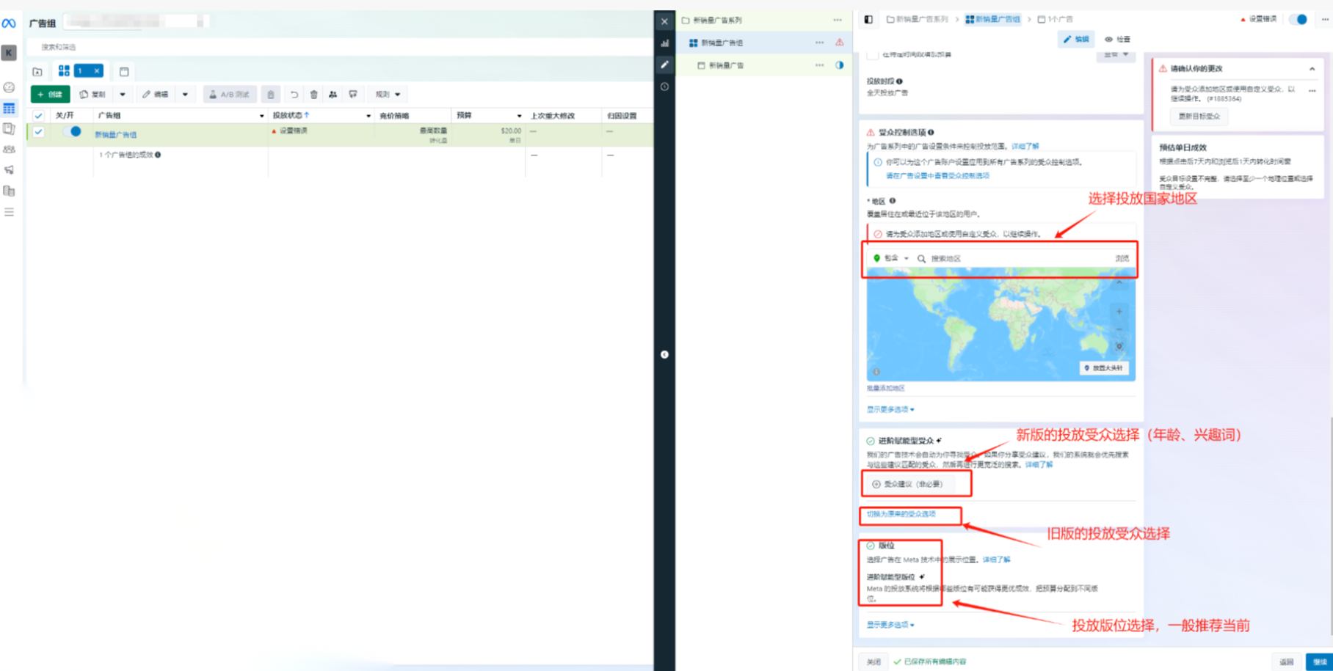Click the 放置大头针 drop pin button
1333x671 pixels.
1104,368
